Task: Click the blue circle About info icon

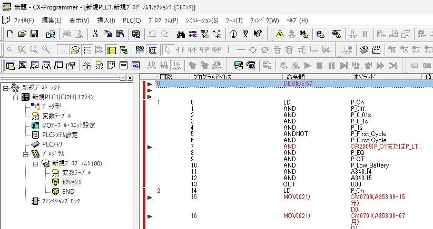Action: tap(233, 34)
